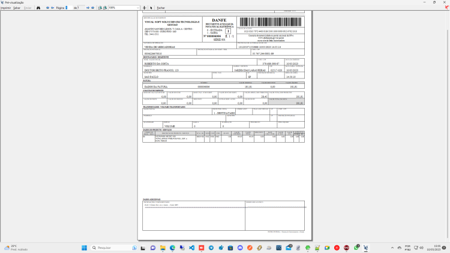Viewport: 450px width, 253px height.
Task: Click the Fechar button
Action: [x=161, y=8]
